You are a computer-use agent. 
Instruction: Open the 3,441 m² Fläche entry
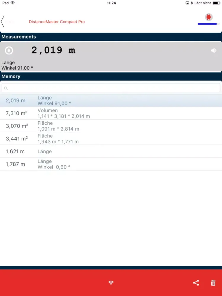(111, 139)
